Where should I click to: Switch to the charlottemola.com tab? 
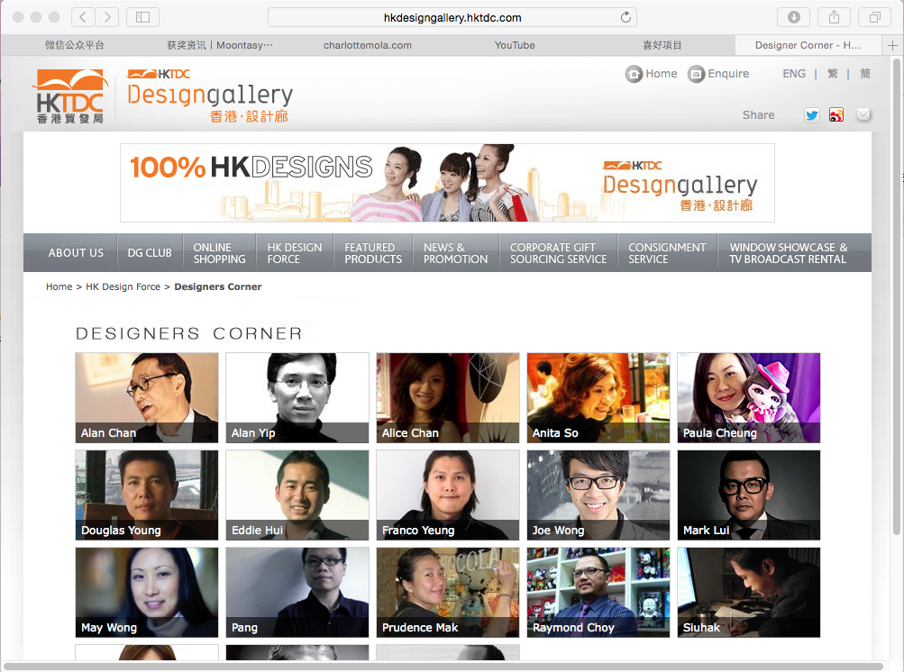[x=367, y=46]
